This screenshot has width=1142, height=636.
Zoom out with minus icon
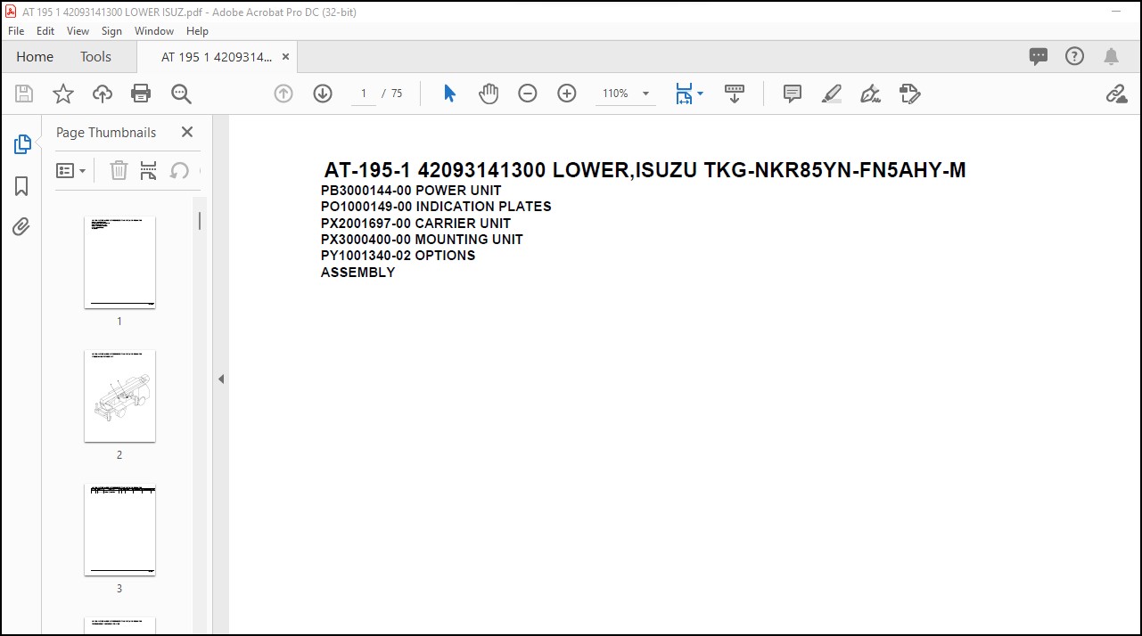528,94
